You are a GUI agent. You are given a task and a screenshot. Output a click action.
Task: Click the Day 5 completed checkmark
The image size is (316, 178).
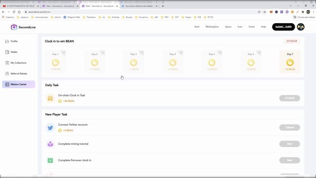(x=220, y=53)
